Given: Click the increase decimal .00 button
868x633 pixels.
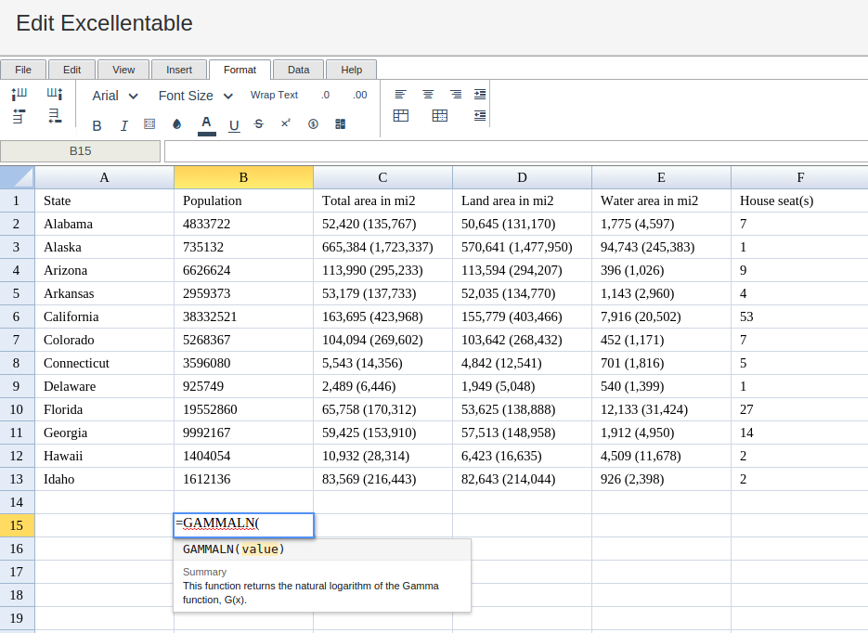Looking at the screenshot, I should [x=360, y=95].
